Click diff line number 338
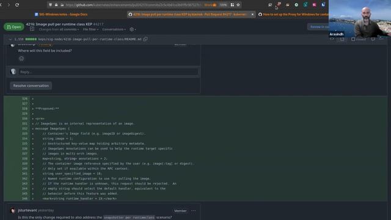This screenshot has height=220, width=391. click(x=24, y=158)
